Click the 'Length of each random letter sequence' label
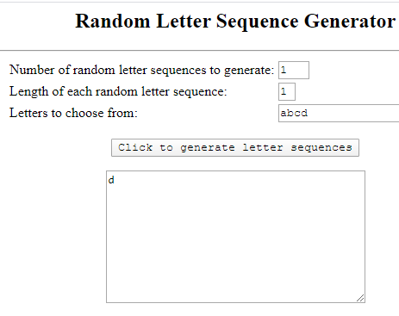Screen dimensions: 399x316 pyautogui.click(x=118, y=91)
